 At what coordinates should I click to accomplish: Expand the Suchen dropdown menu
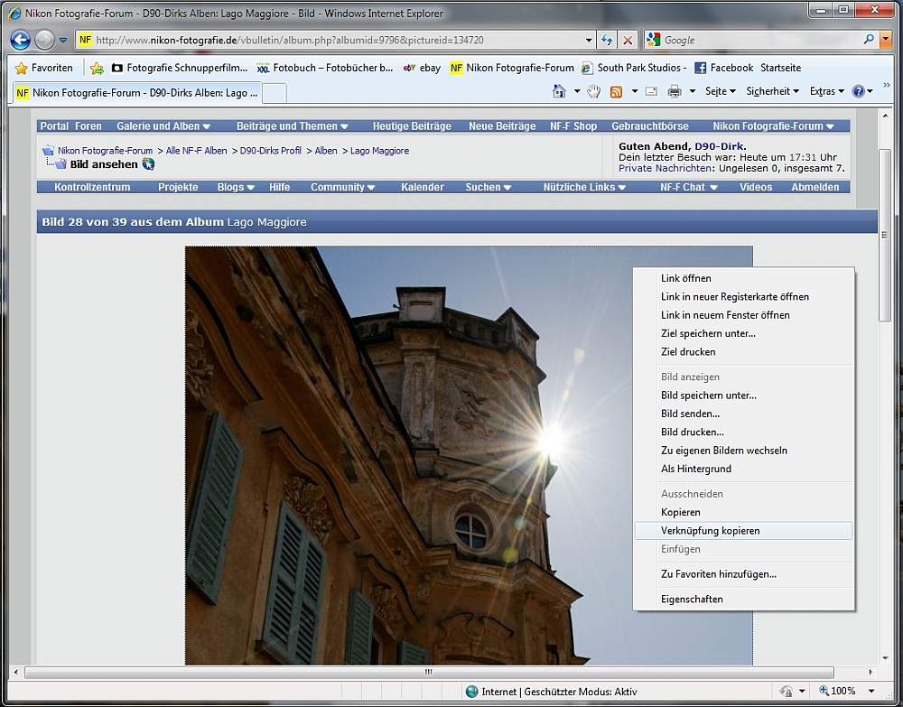pos(488,187)
